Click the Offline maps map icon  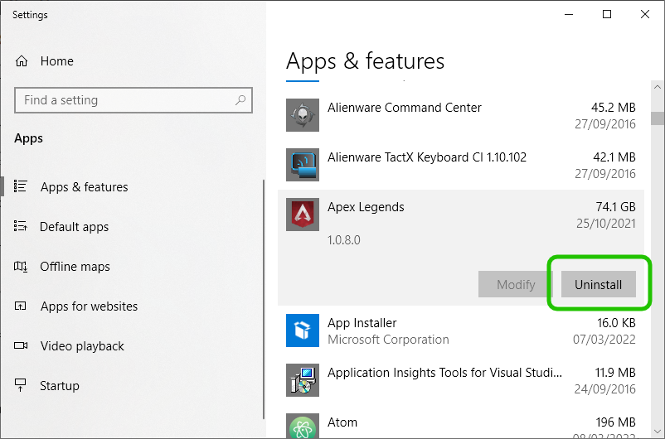coord(21,266)
